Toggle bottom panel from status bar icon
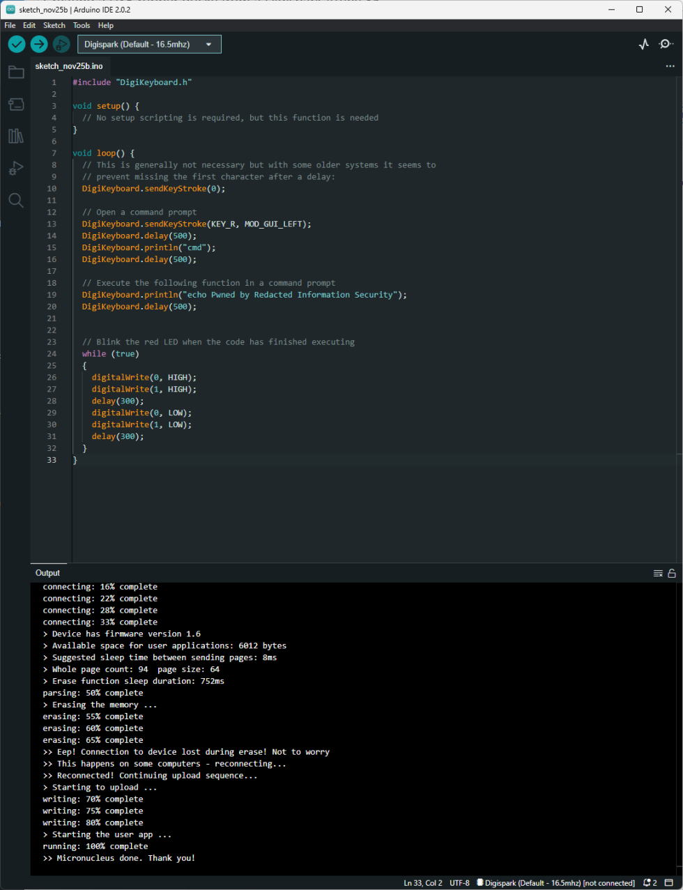The image size is (683, 890). [x=669, y=883]
